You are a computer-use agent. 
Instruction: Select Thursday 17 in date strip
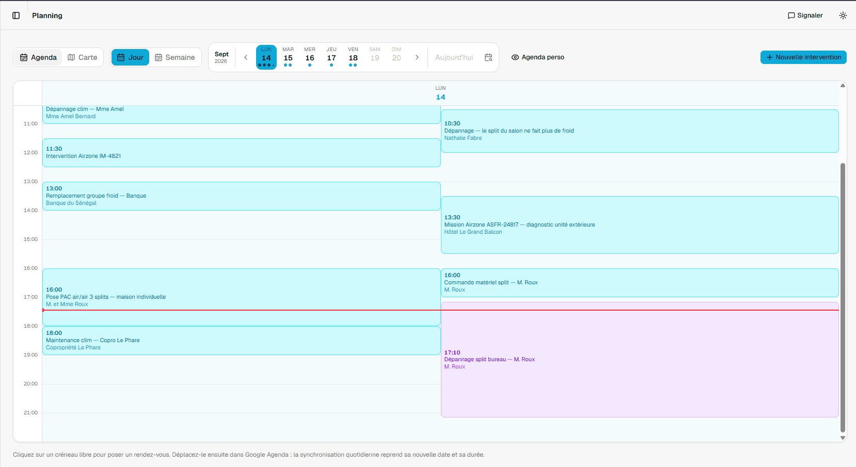(331, 57)
